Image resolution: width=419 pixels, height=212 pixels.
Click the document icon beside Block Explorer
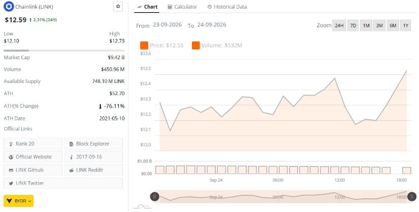pyautogui.click(x=71, y=144)
